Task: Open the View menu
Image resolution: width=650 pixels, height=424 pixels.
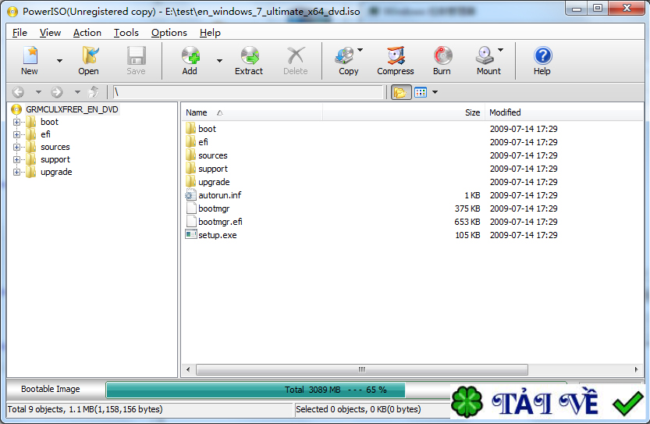Action: [50, 32]
